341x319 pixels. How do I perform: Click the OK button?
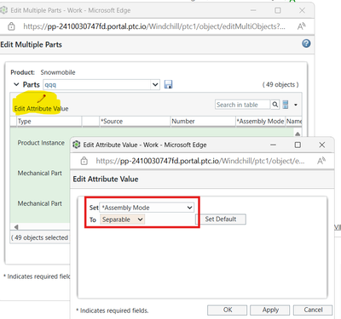click(228, 310)
